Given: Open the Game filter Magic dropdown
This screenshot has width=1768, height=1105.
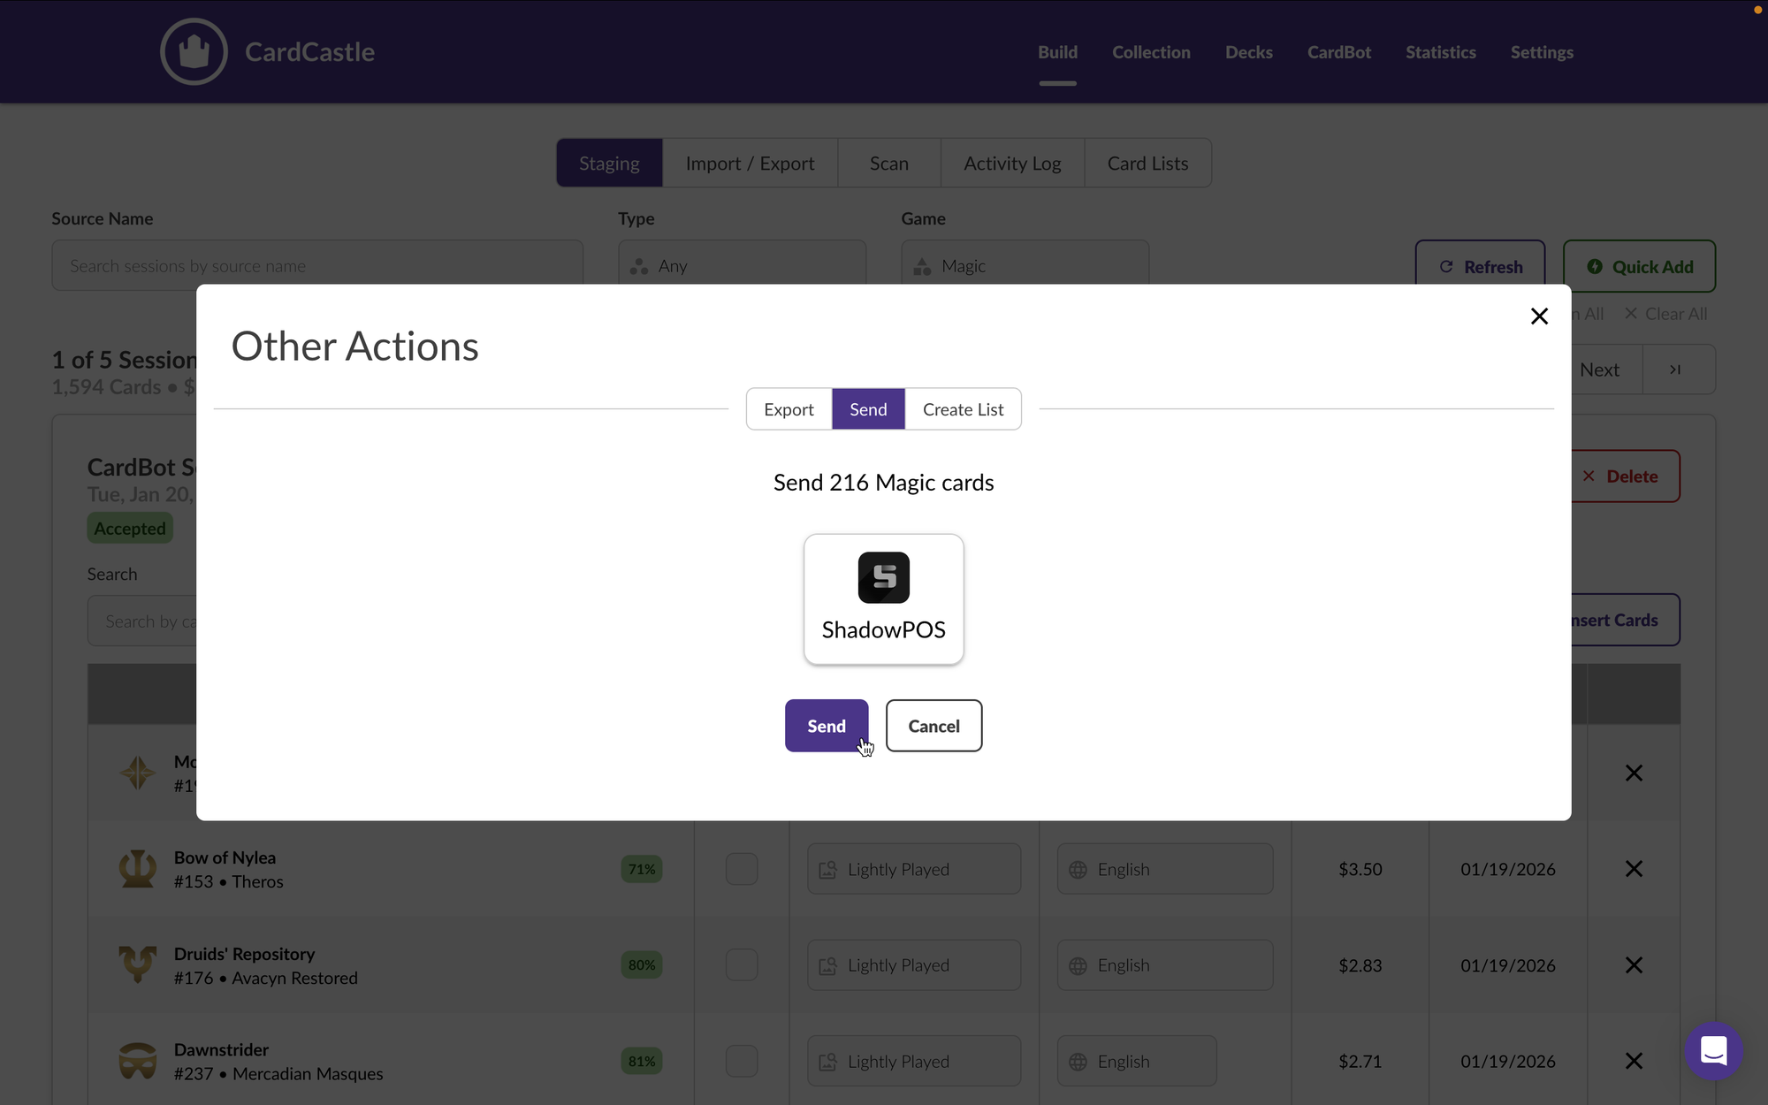Looking at the screenshot, I should (x=1025, y=265).
